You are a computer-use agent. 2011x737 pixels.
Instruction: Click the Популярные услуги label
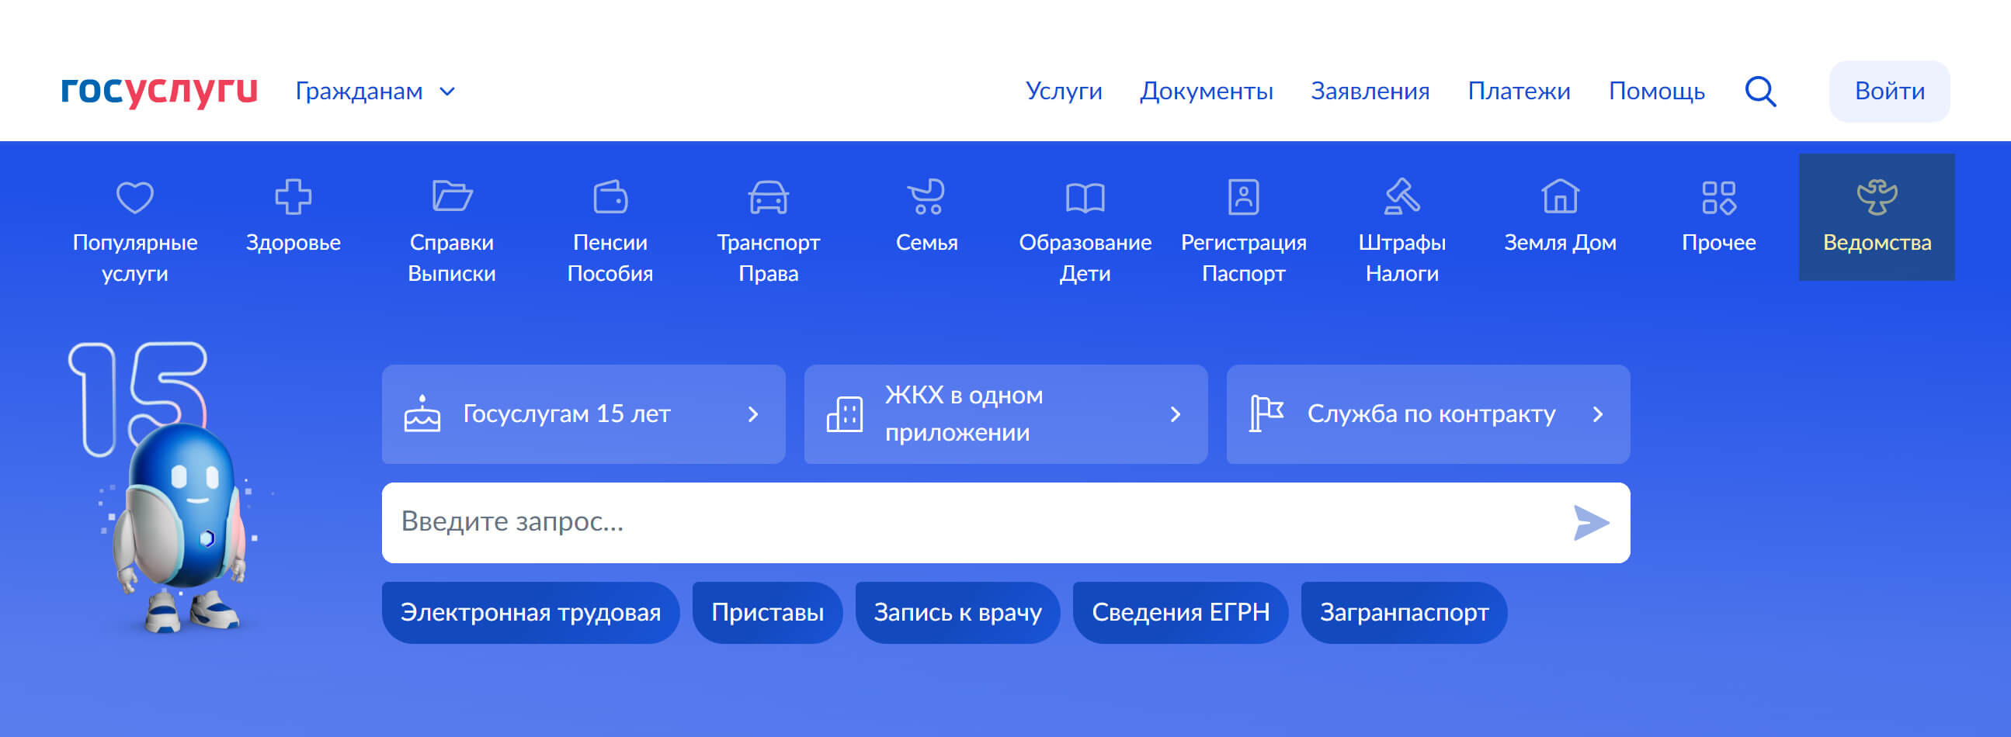(135, 258)
